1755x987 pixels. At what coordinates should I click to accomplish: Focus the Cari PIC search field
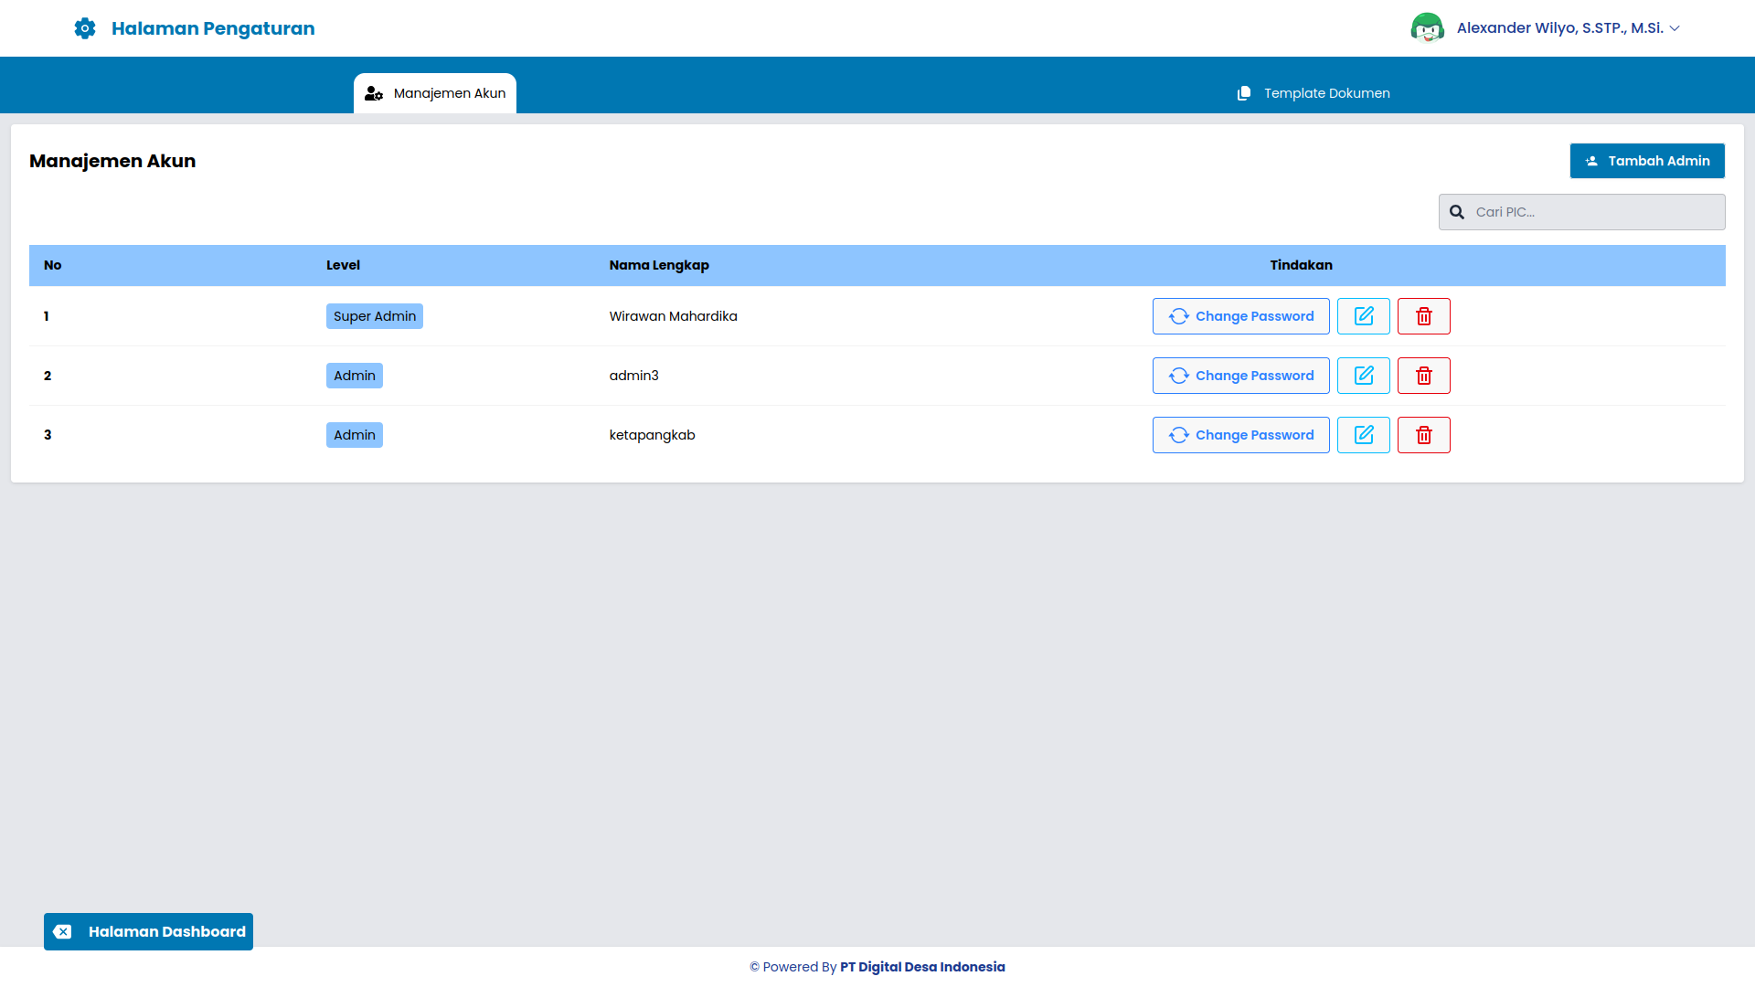(x=1595, y=212)
